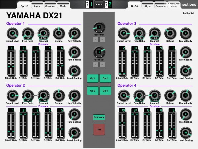The image size is (198, 149).
Task: Click Operator 3 Output Level knob
Action: pyautogui.click(x=124, y=33)
